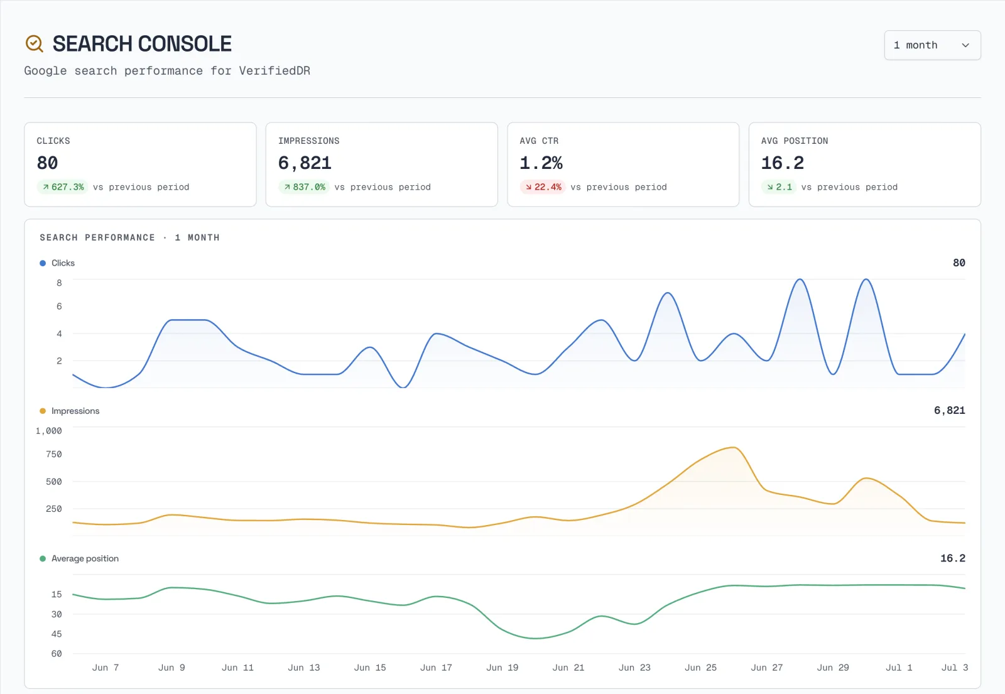Click the 80 value in Clicks card
1005x694 pixels.
point(47,163)
